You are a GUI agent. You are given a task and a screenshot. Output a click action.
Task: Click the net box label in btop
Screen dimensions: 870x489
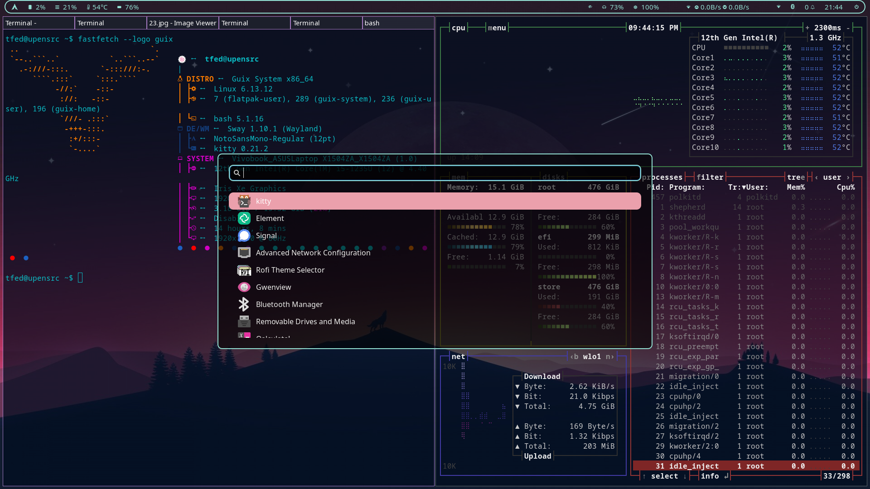[x=458, y=356]
